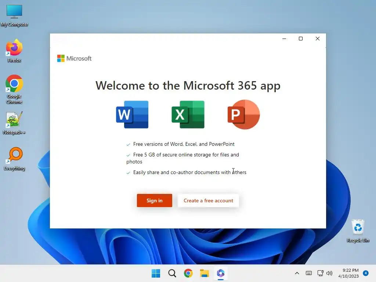Select the Notepad++ desktop shortcut
Image resolution: width=376 pixels, height=282 pixels.
14,123
